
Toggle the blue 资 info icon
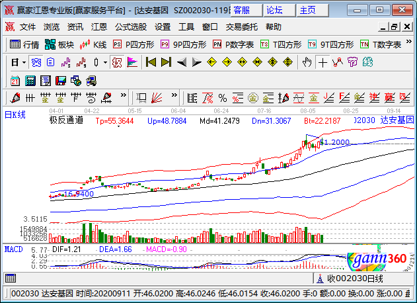click(x=36, y=63)
